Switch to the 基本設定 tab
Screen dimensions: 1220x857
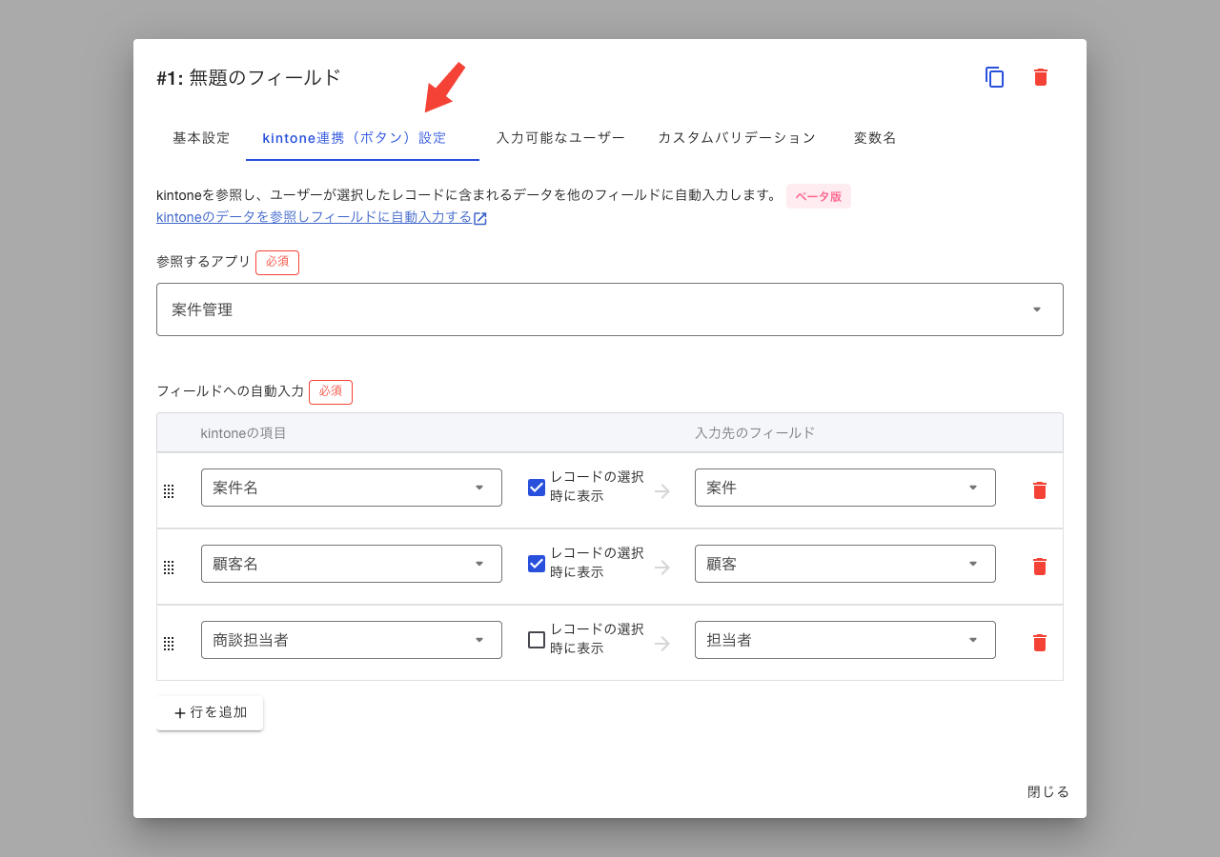201,138
